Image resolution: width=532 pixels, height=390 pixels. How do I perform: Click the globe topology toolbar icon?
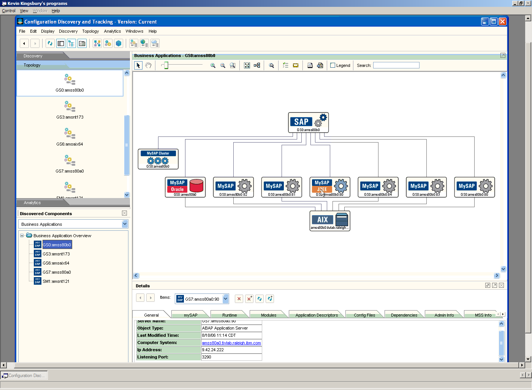144,43
